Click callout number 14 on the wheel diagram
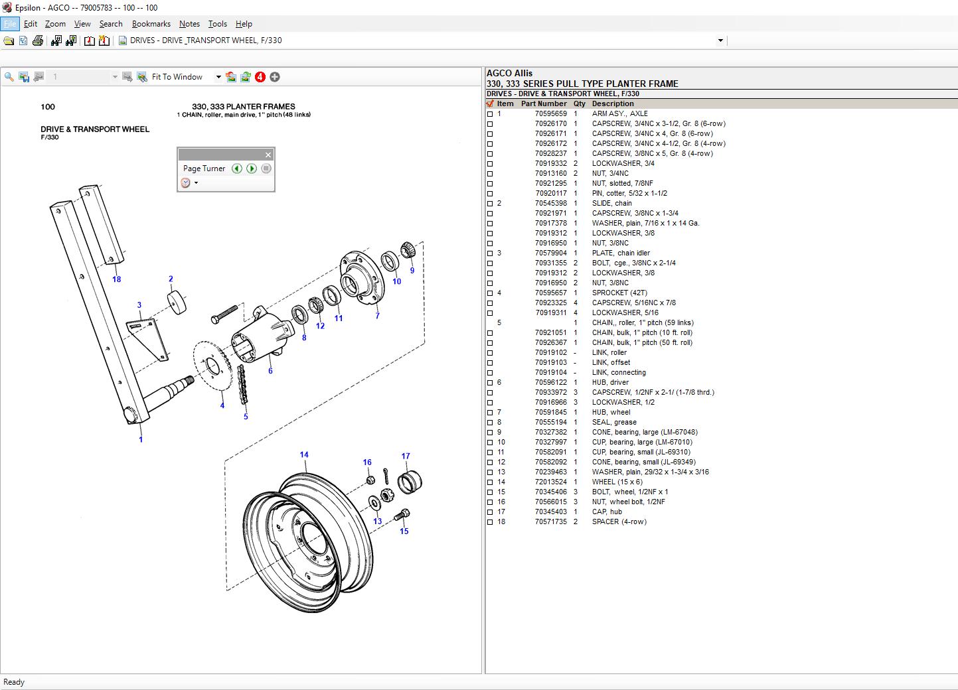958x690 pixels. [304, 454]
